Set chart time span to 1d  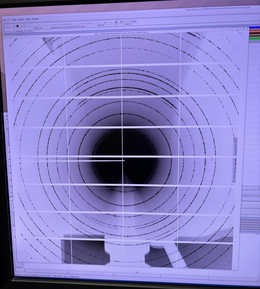tap(92, 23)
